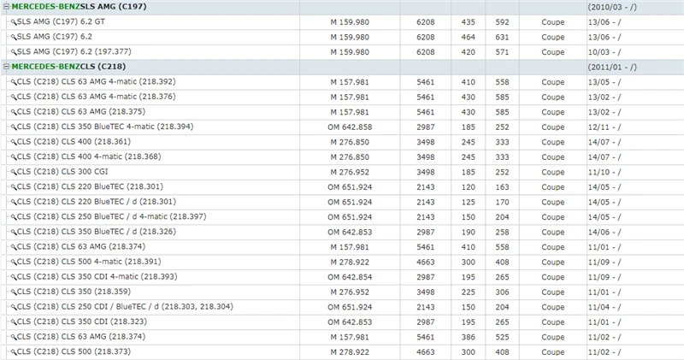Click magnifier icon for CLS 63 AMG 4-matic (218.376)
The height and width of the screenshot is (360, 684).
pyautogui.click(x=14, y=97)
